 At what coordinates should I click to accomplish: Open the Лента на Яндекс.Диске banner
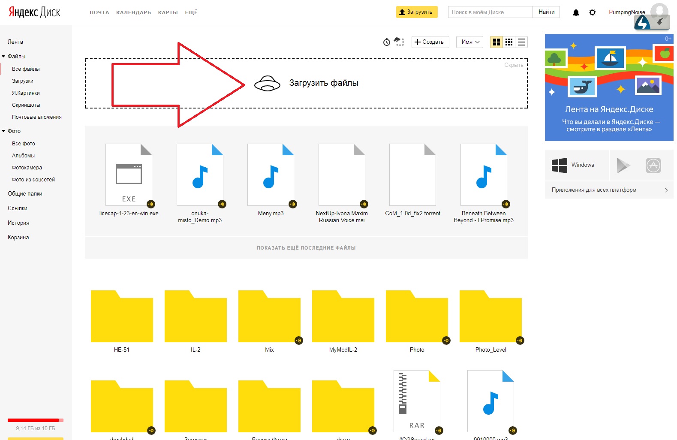point(609,87)
